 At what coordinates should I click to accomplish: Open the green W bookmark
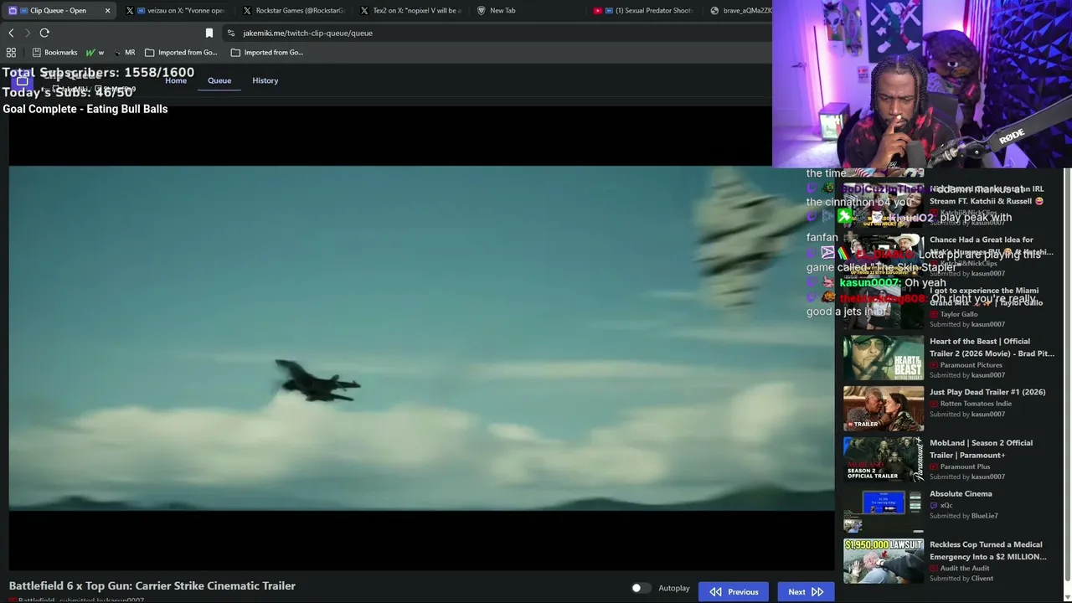tap(94, 52)
